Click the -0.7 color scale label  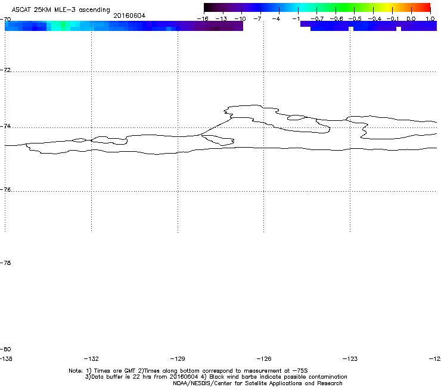point(317,19)
